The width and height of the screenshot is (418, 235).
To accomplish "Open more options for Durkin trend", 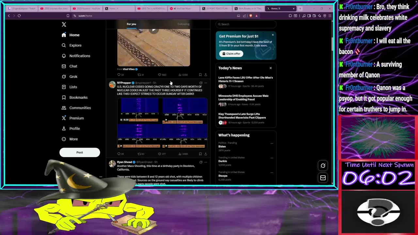I will (272, 158).
